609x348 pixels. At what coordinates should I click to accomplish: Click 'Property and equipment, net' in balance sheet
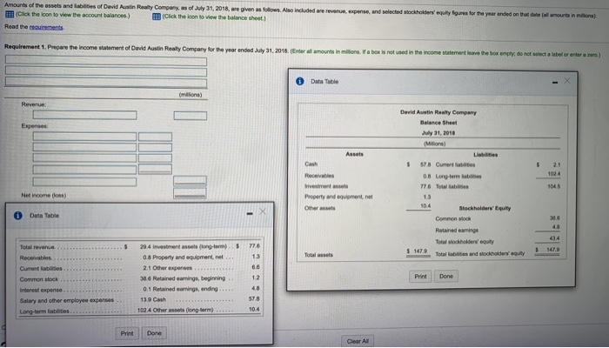(338, 197)
